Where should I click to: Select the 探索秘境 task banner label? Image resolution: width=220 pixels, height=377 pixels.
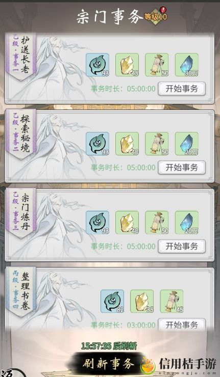point(21,134)
